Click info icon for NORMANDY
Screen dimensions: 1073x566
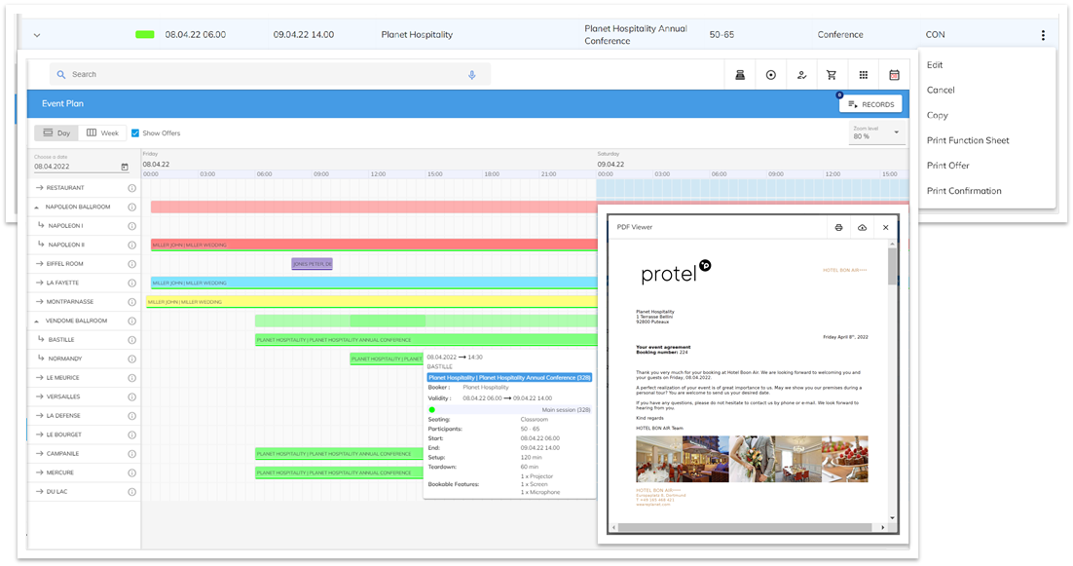click(x=132, y=358)
